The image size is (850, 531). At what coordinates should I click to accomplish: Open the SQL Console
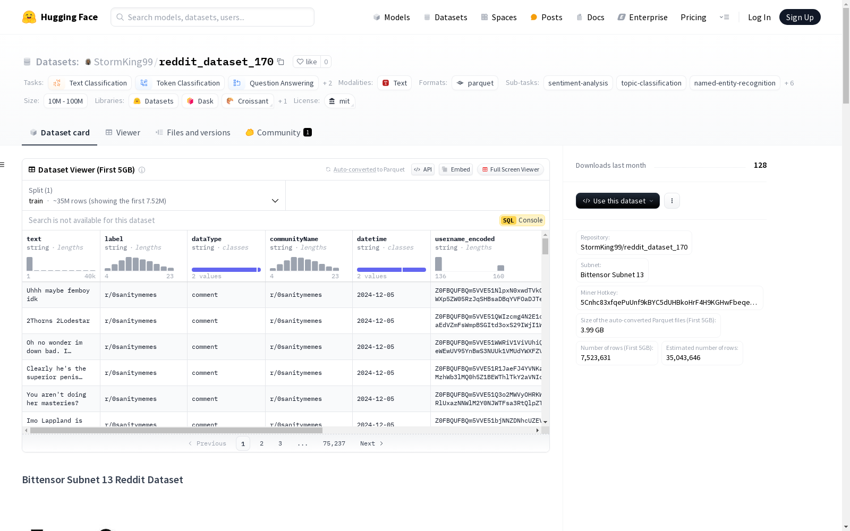(522, 220)
